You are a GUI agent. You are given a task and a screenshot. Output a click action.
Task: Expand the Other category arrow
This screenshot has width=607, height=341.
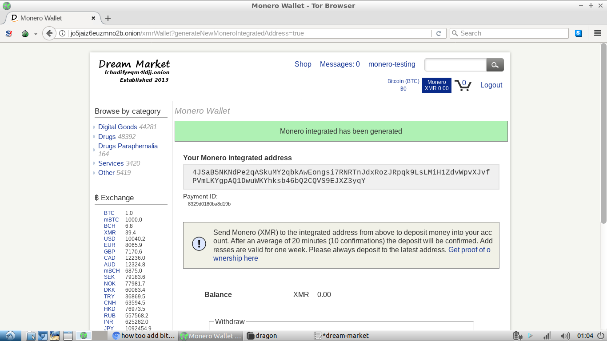click(94, 173)
